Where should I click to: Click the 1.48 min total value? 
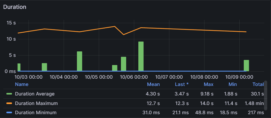[254, 103]
